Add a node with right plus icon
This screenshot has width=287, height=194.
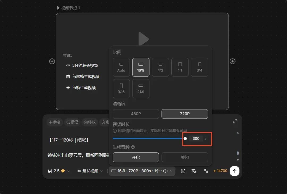coord(233,61)
